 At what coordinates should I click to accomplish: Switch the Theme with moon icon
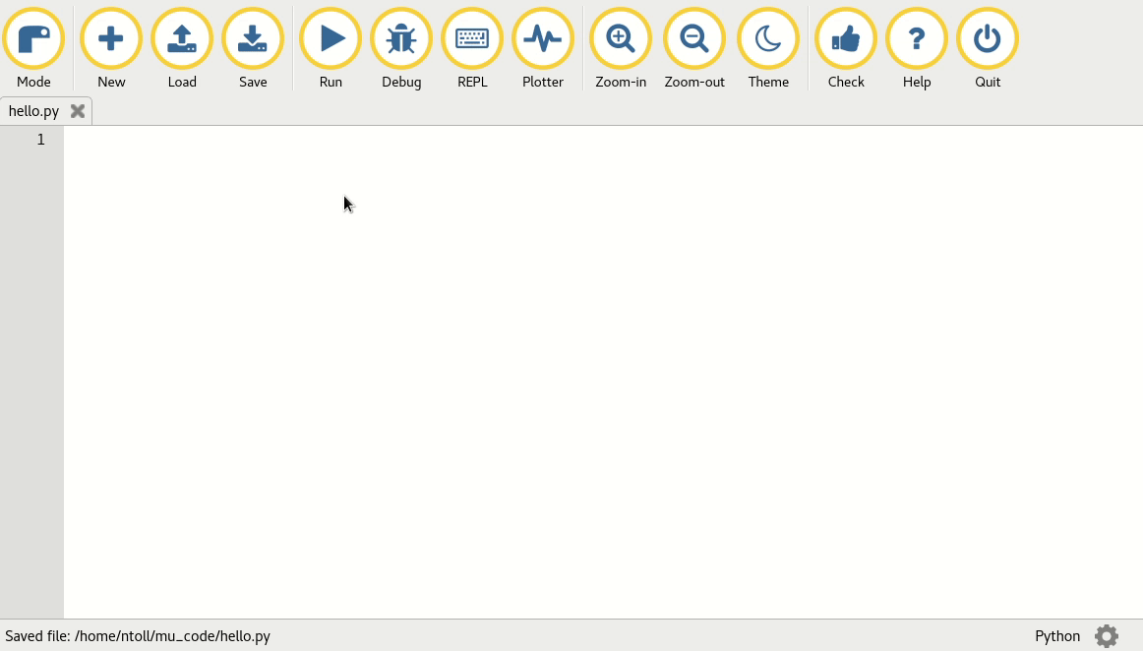tap(768, 39)
